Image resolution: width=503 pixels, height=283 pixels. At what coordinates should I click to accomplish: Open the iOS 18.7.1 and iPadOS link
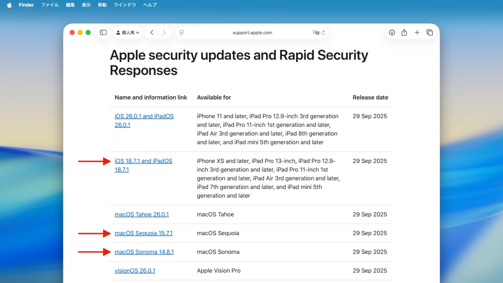(x=143, y=161)
